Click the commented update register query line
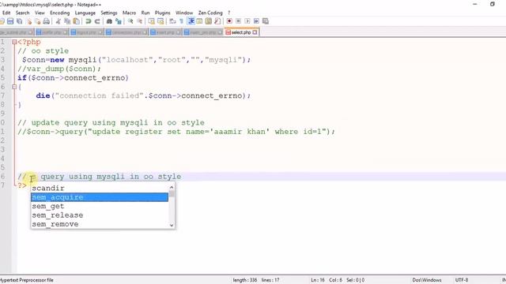Screen dimensions: 506x284 (x=176, y=132)
